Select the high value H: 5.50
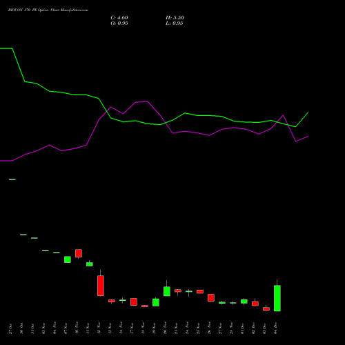This screenshot has width=345, height=345. tap(175, 18)
